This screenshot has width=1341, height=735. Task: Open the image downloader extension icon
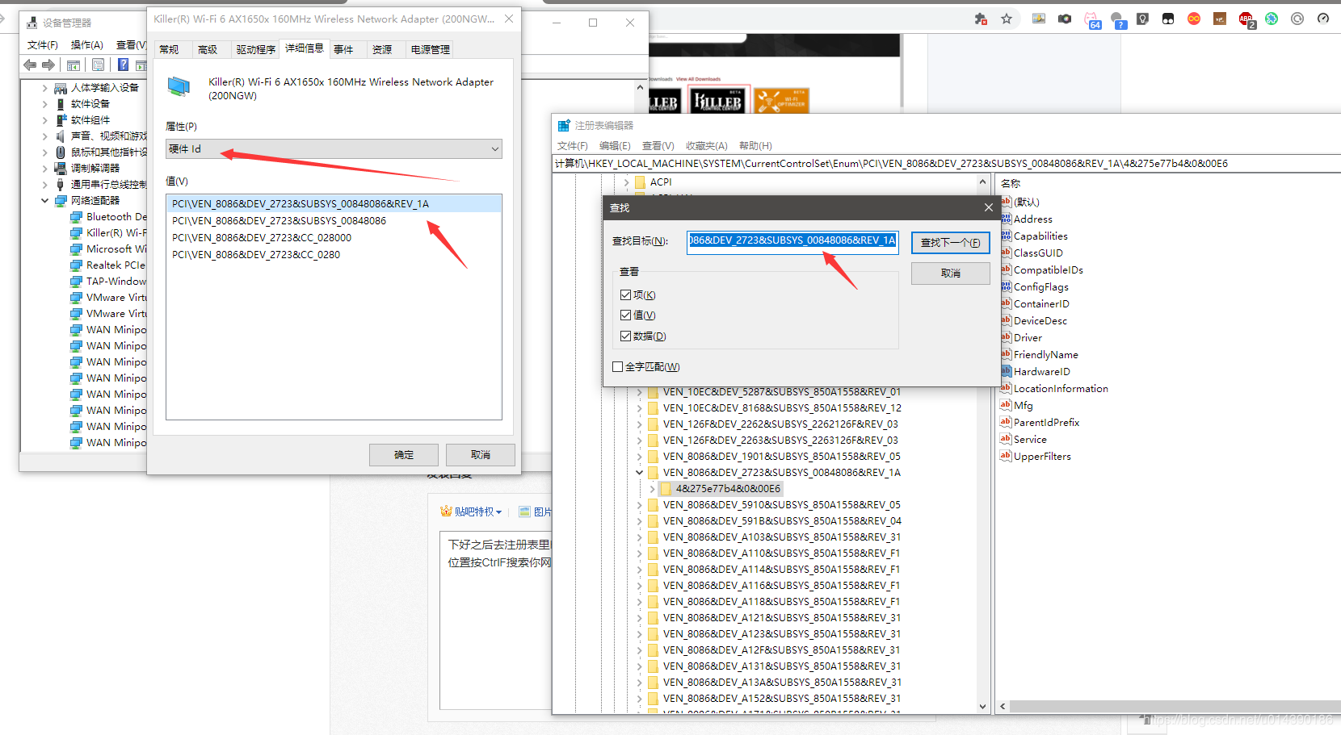(1039, 19)
